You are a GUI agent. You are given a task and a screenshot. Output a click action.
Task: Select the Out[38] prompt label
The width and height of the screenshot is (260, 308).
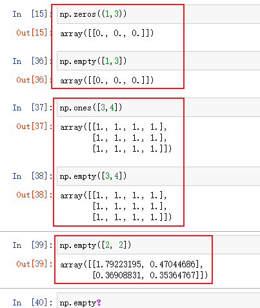(34, 195)
